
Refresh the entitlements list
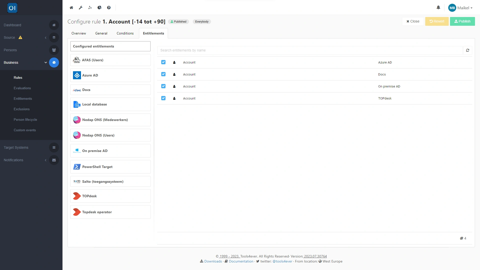point(467,50)
